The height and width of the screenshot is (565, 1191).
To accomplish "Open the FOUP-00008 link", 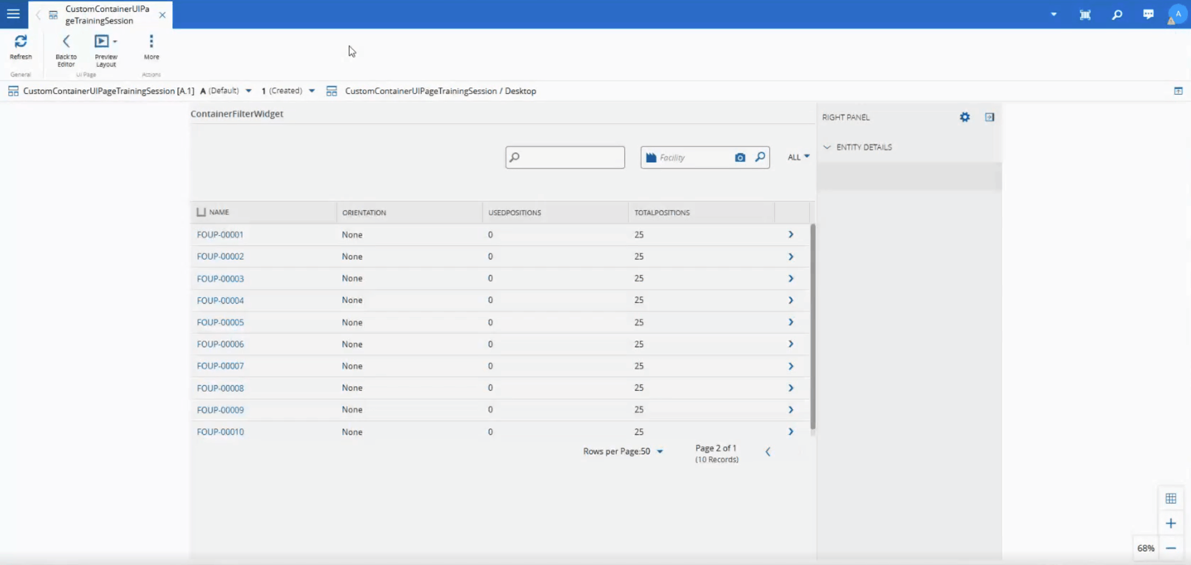I will (x=220, y=388).
